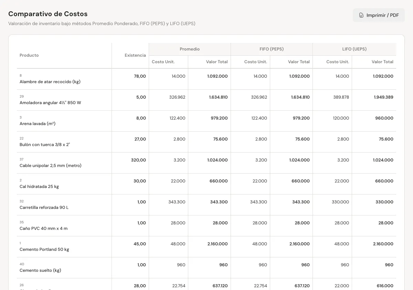Click the Promedio group header
Image resolution: width=413 pixels, height=290 pixels.
tap(190, 49)
